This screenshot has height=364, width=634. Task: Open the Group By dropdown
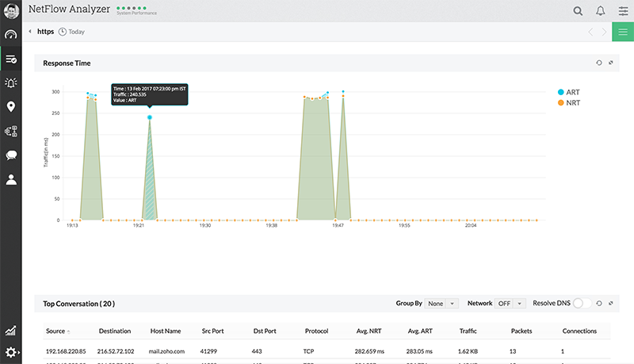[x=441, y=303]
